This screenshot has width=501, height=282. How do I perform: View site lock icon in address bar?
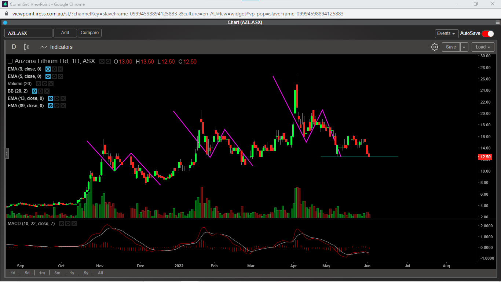7,14
